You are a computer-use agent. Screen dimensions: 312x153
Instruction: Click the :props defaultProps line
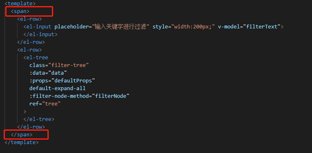(x=62, y=81)
